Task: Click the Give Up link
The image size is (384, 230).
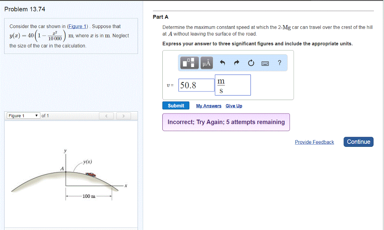Action: pos(234,106)
